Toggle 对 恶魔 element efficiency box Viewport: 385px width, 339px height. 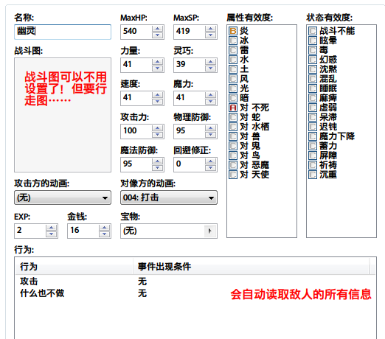point(233,165)
